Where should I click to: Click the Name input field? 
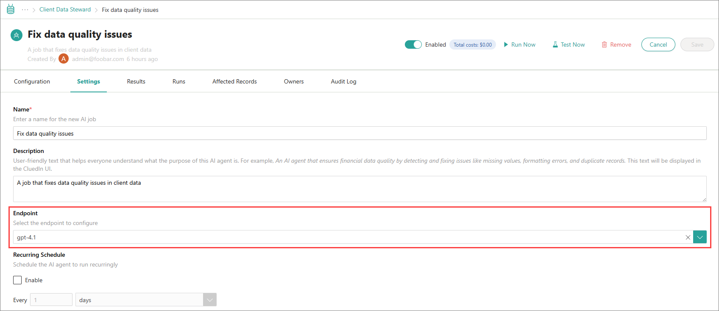pyautogui.click(x=359, y=133)
